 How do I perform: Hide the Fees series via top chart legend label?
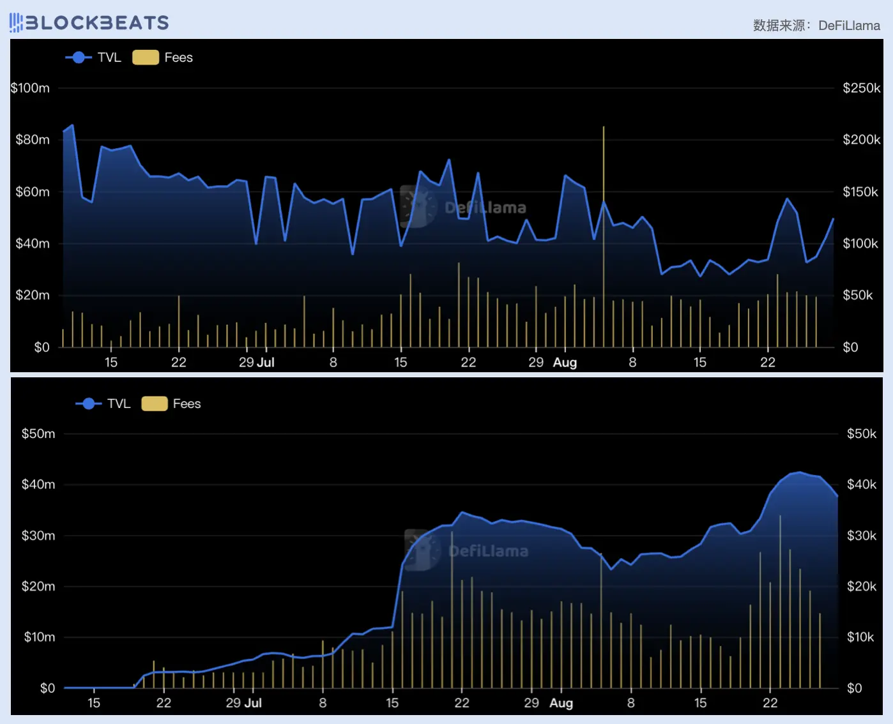click(178, 57)
